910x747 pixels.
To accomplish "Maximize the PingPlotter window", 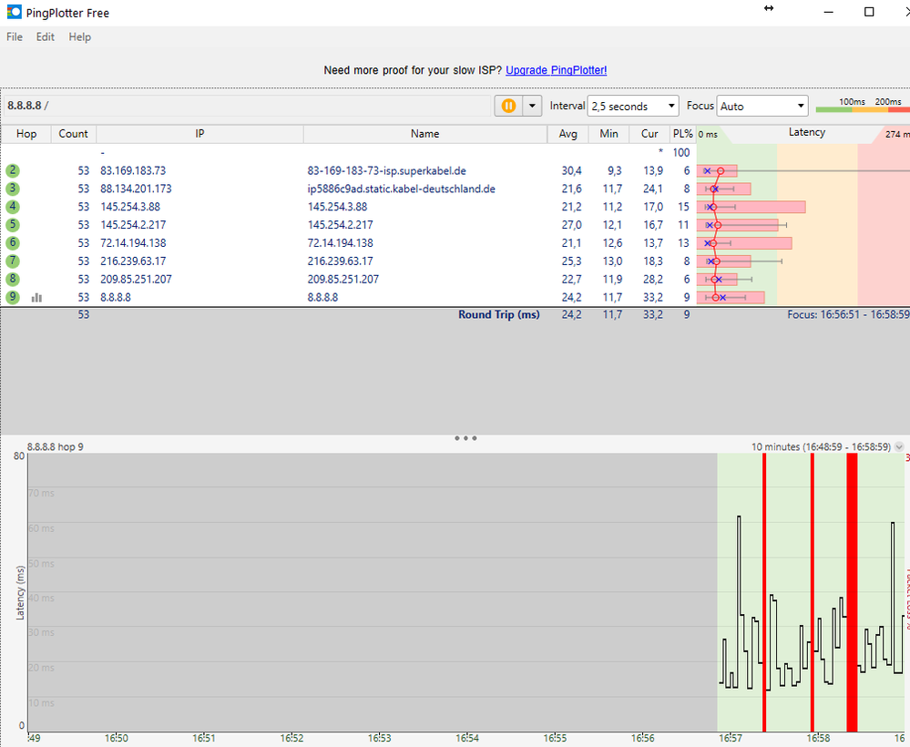I will click(x=869, y=12).
